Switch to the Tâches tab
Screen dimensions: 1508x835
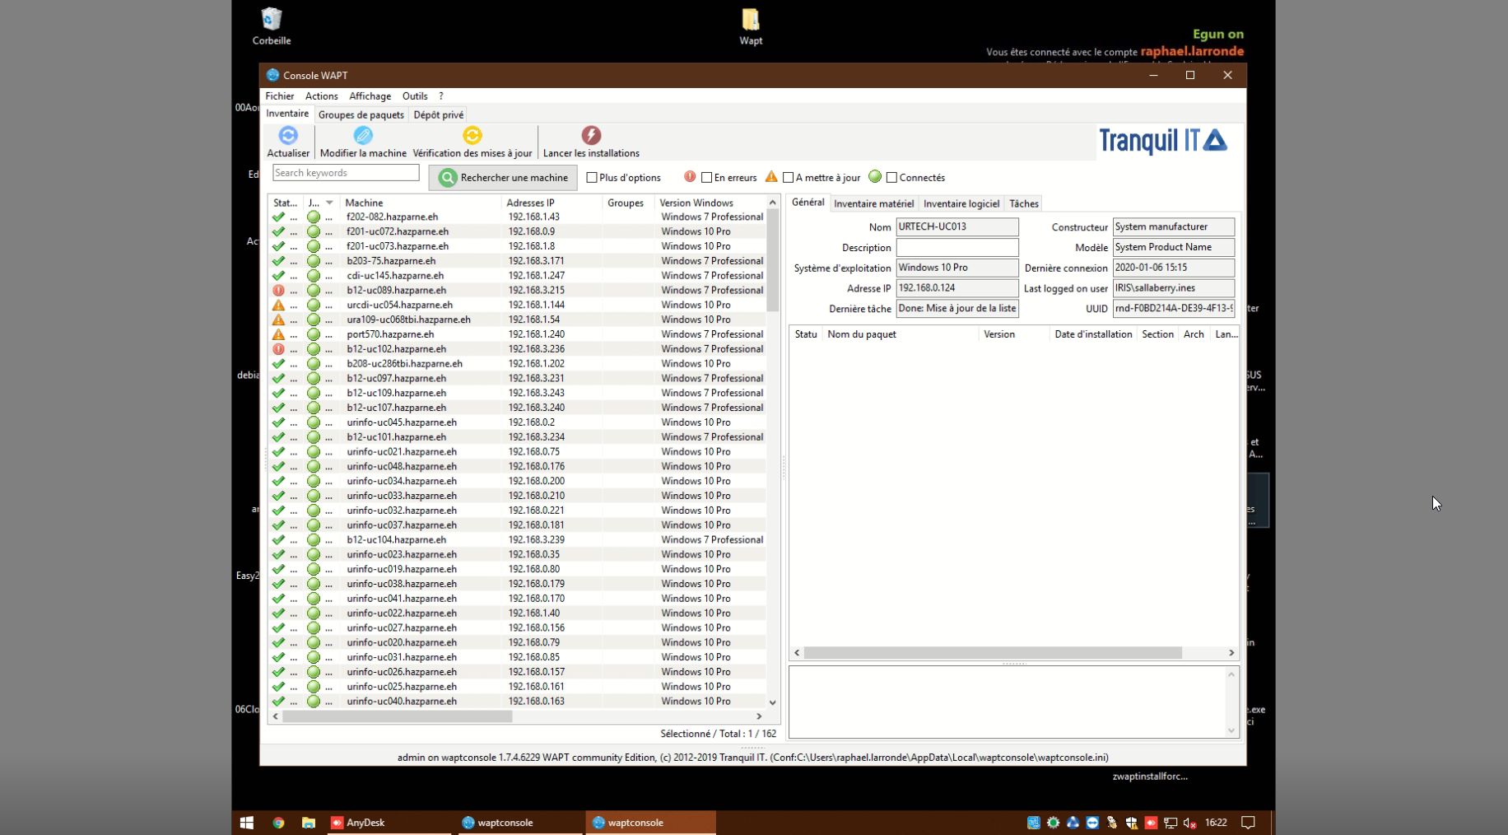(1024, 203)
